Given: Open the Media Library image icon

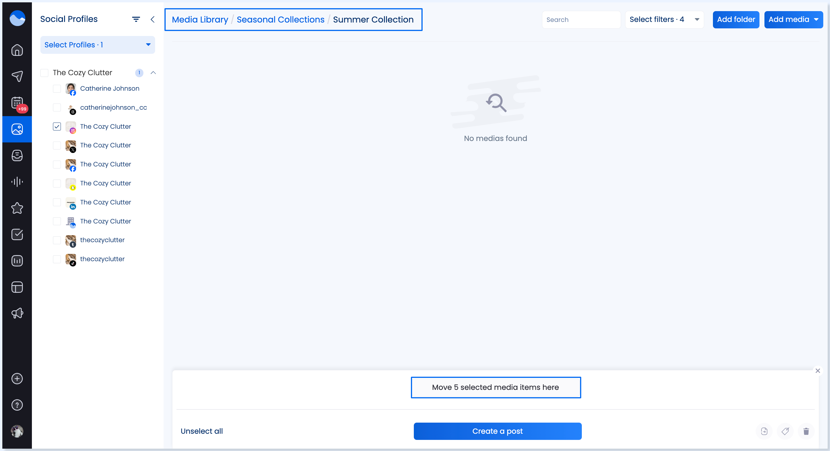Looking at the screenshot, I should click(x=17, y=129).
